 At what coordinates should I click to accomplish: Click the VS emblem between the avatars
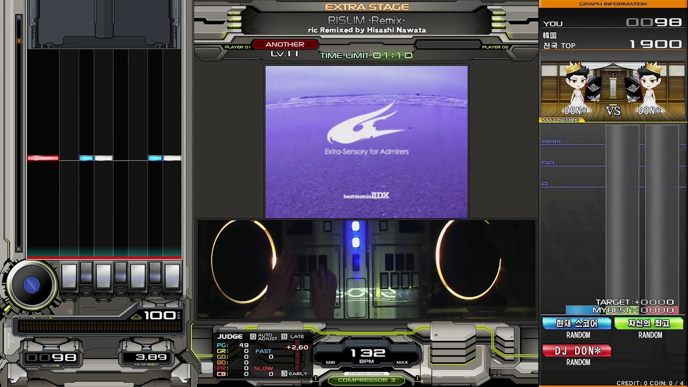[613, 111]
